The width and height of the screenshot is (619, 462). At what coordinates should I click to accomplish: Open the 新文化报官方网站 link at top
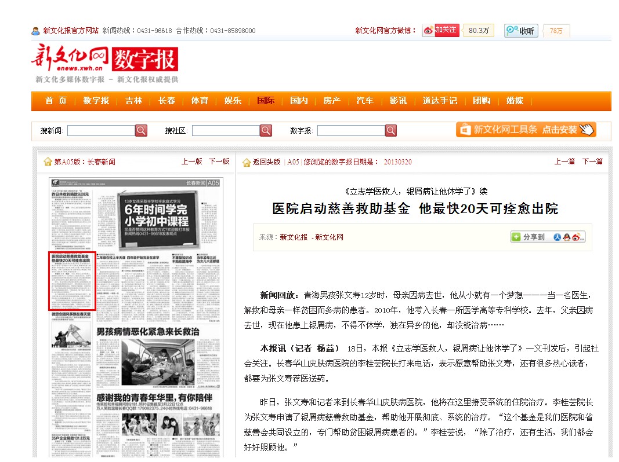pos(70,31)
